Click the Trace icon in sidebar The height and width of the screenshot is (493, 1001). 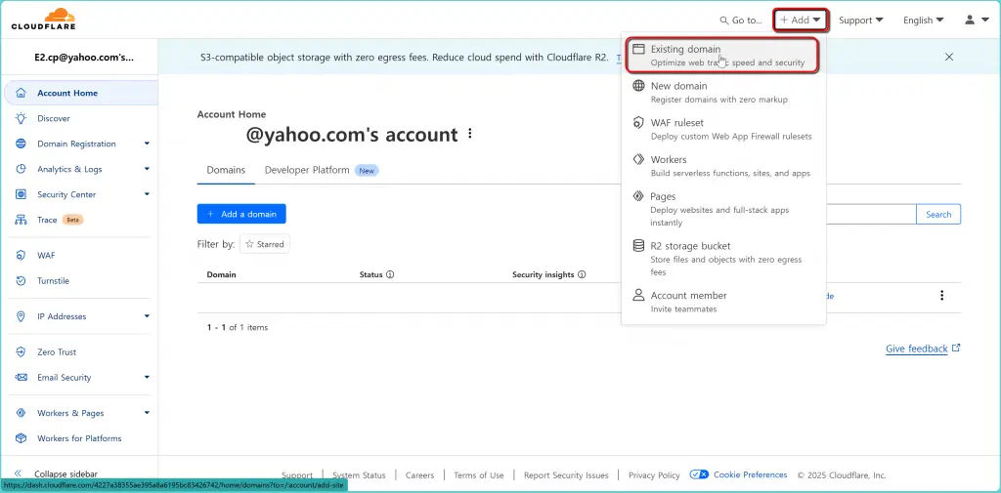tap(22, 220)
